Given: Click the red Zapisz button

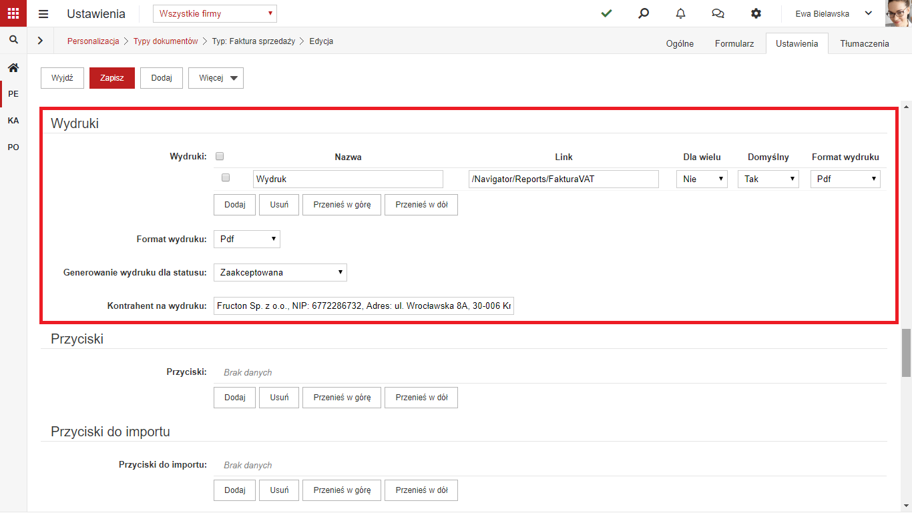Looking at the screenshot, I should [112, 78].
